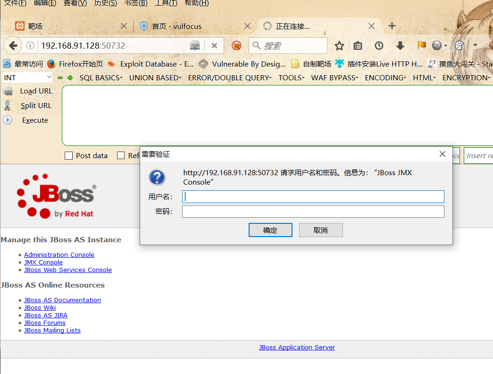Open the Firefox开始页 bookmark

pos(75,64)
